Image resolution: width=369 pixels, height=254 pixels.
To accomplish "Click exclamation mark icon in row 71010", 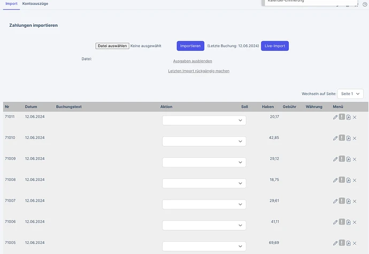I will click(x=342, y=138).
